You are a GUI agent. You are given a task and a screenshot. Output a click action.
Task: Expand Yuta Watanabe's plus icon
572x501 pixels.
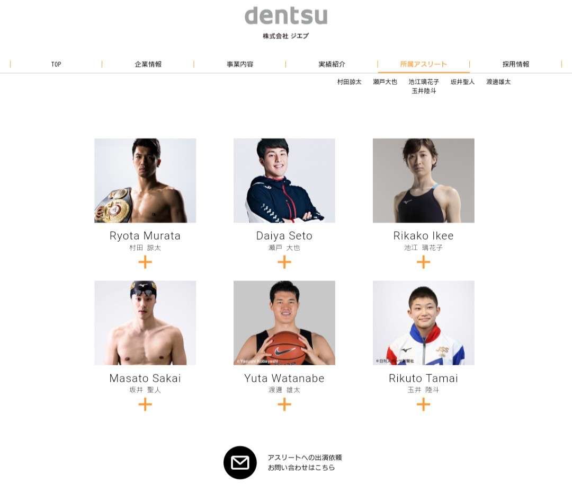(284, 404)
